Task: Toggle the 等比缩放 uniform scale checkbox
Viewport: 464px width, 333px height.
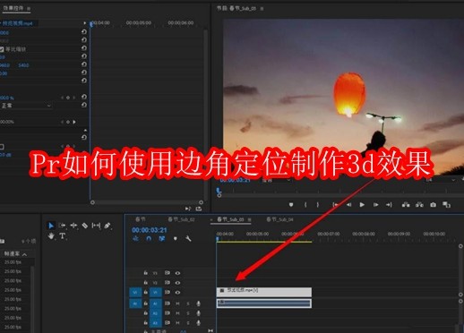Action: click(2, 49)
